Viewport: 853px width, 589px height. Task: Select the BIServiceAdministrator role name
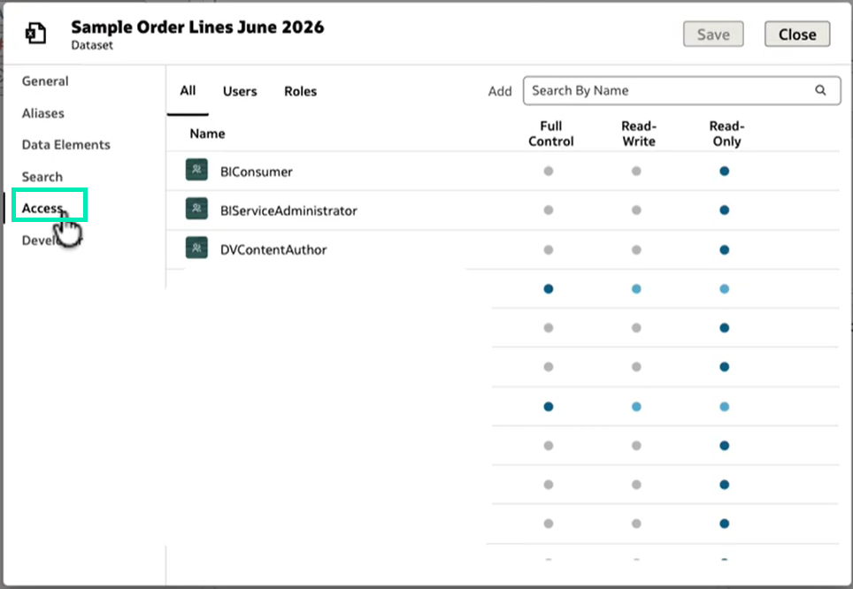[x=288, y=211]
